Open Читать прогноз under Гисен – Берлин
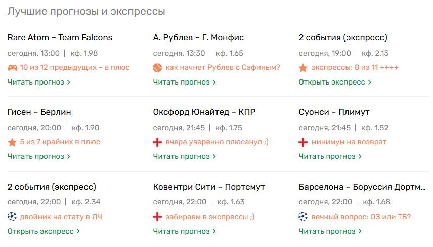Viewport: 433px width, 247px height. tap(39, 157)
